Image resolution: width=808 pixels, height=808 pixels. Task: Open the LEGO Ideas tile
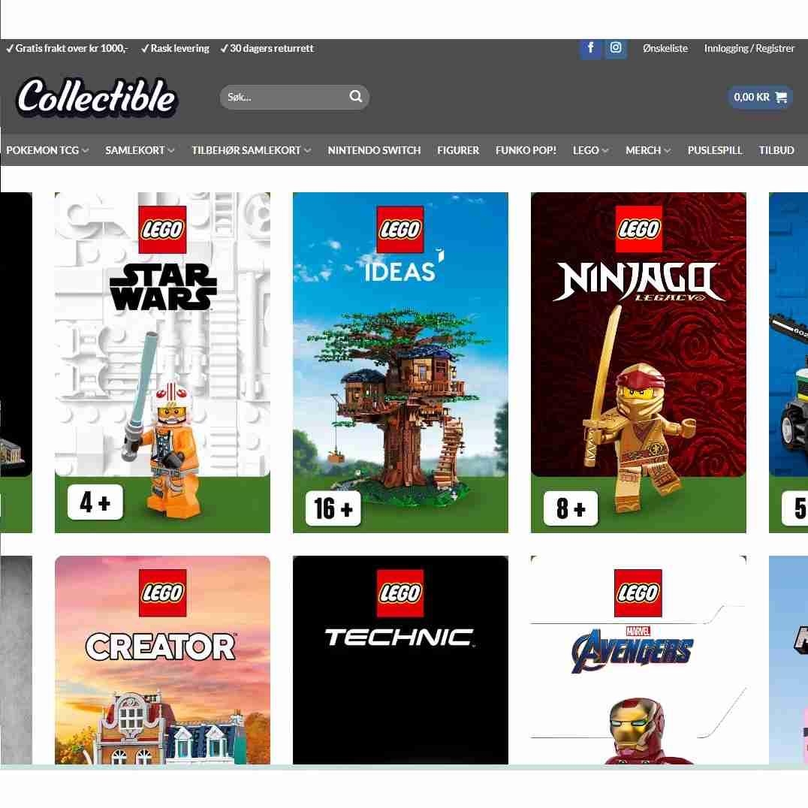click(x=400, y=362)
